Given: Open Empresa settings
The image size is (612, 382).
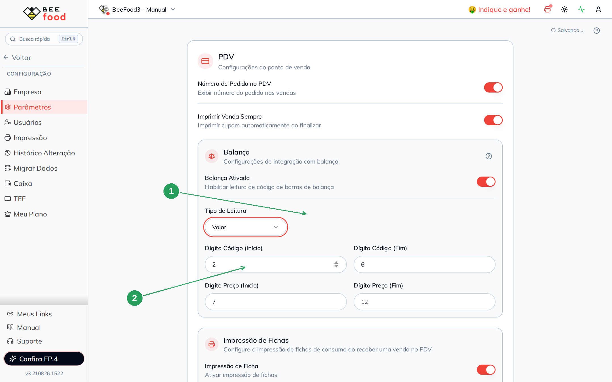Looking at the screenshot, I should pyautogui.click(x=44, y=92).
